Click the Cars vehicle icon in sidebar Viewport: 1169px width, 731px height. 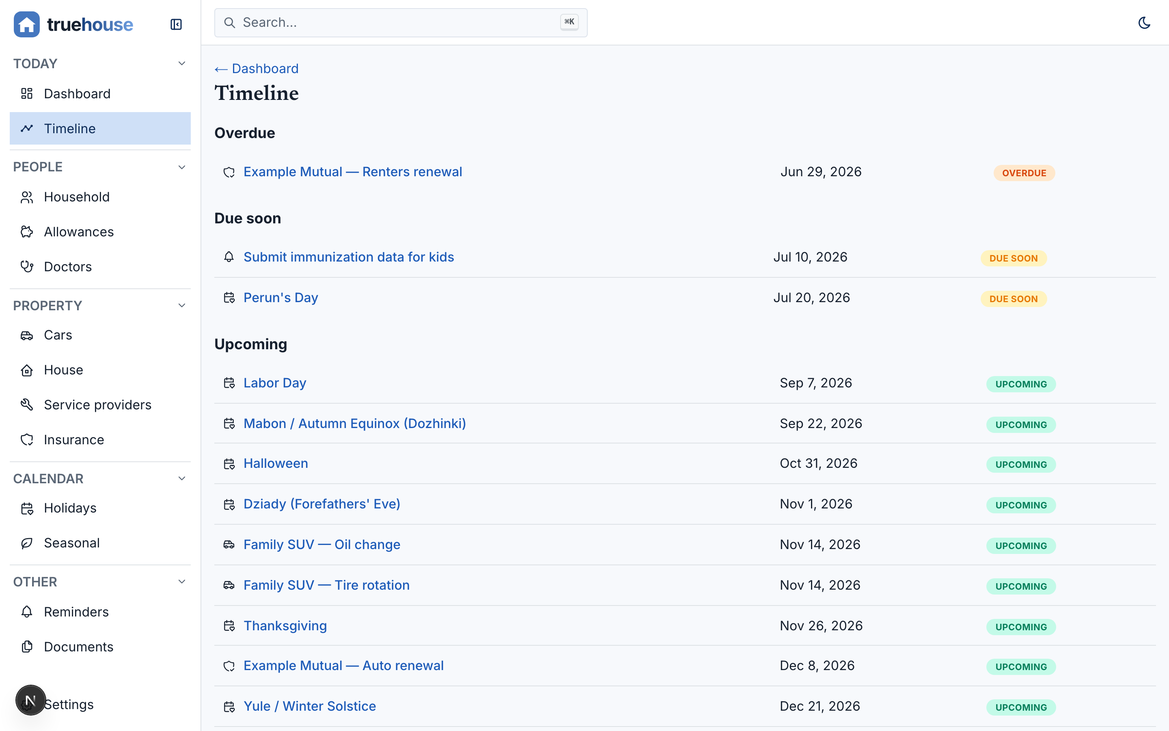tap(26, 335)
